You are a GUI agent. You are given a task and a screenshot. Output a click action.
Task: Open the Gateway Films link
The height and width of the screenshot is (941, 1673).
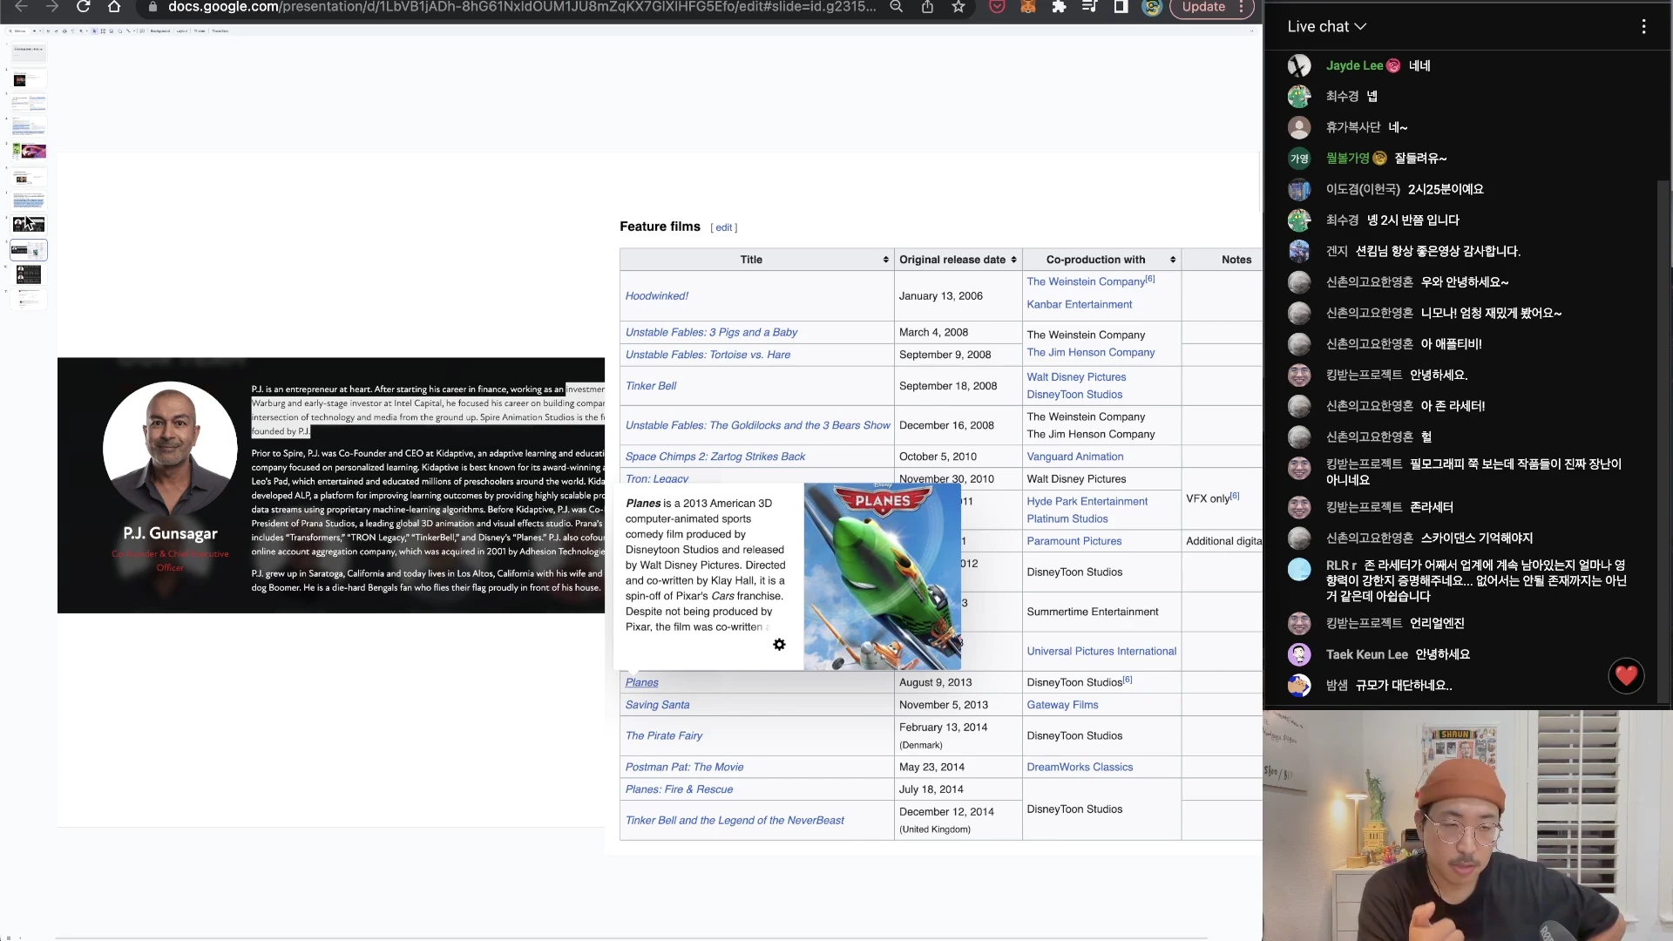click(1062, 705)
